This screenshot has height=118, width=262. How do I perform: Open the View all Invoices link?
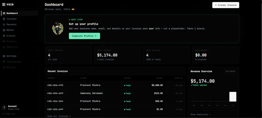(59, 116)
